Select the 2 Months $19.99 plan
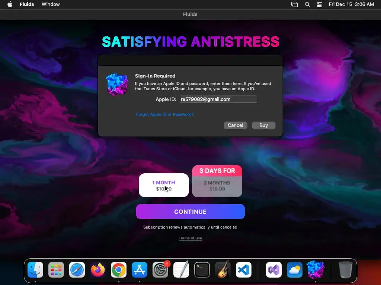Viewport: 381px width, 285px height. click(x=217, y=186)
